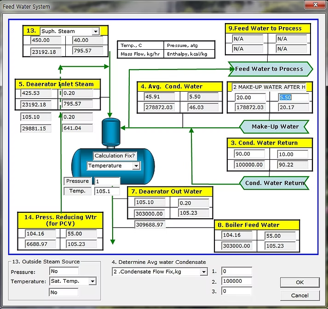328x309 pixels.
Task: Click Cond. Water Return flow field 100000.00
Action: 250,164
